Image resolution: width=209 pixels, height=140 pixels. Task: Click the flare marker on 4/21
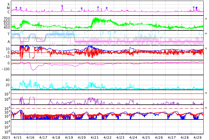(x=98, y=7)
